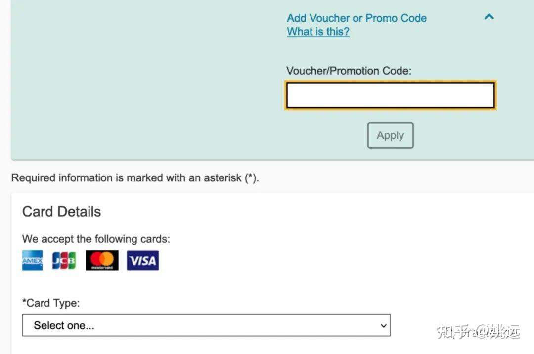The image size is (534, 354).
Task: Click the Voucher/Promotion Code label
Action: click(x=349, y=71)
